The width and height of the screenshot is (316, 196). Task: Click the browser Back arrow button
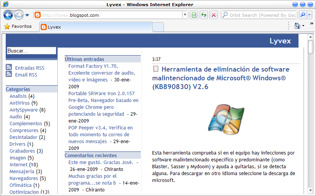pyautogui.click(x=8, y=15)
